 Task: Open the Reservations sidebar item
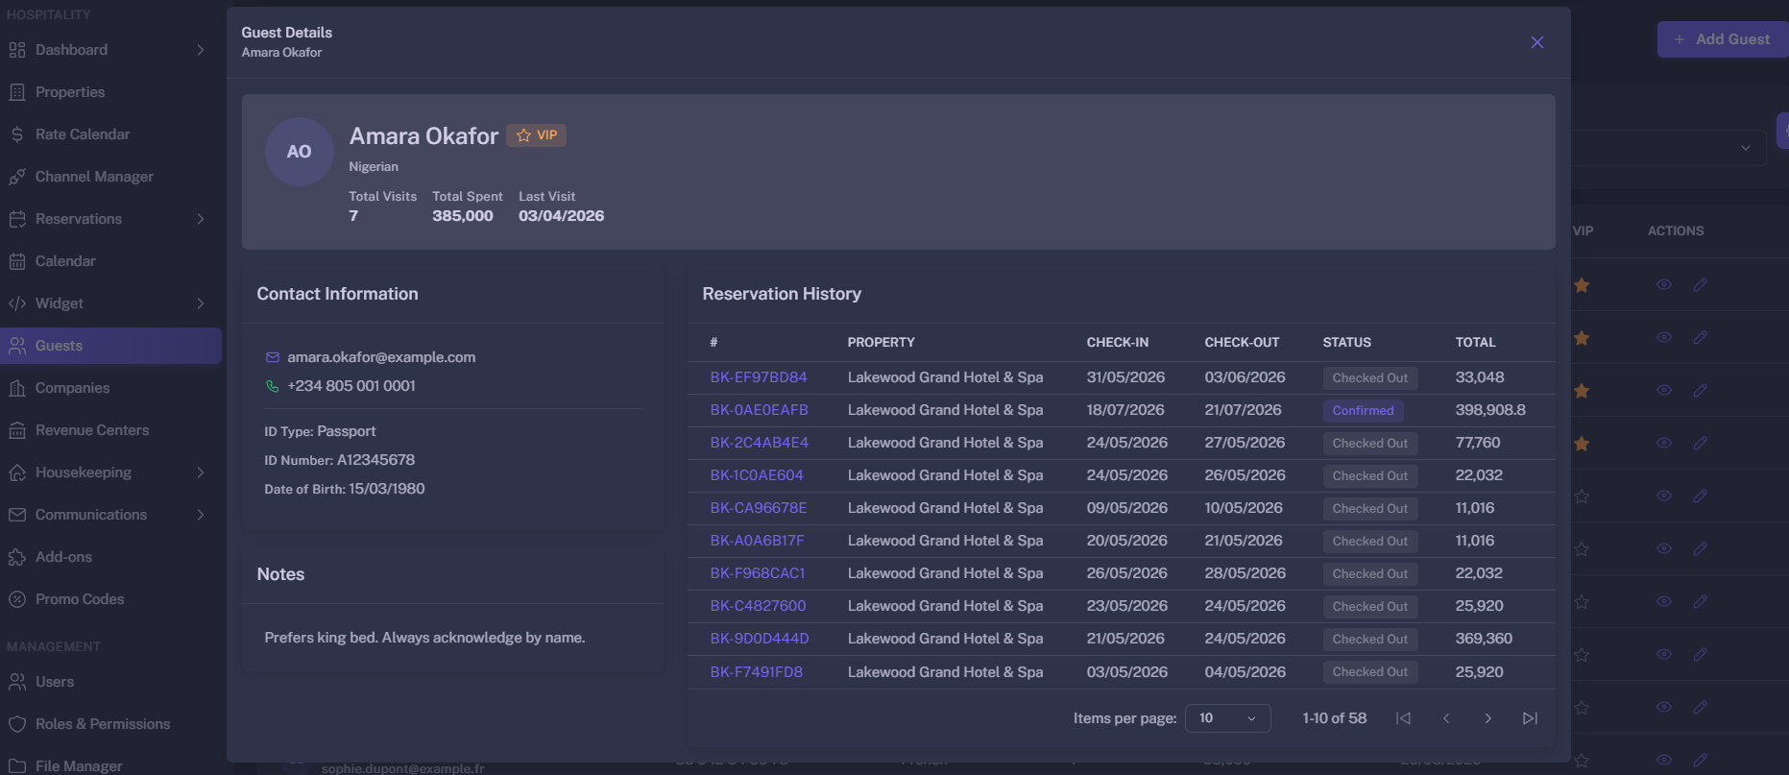tap(110, 219)
